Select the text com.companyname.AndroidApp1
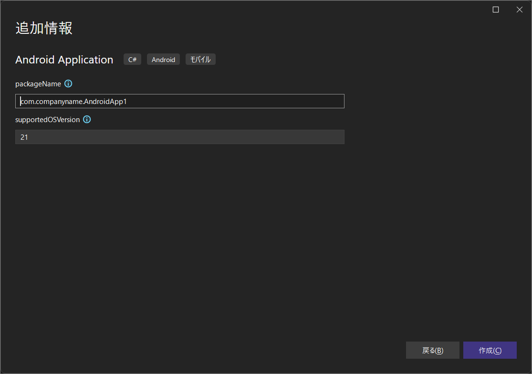The height and width of the screenshot is (374, 532). [x=73, y=101]
